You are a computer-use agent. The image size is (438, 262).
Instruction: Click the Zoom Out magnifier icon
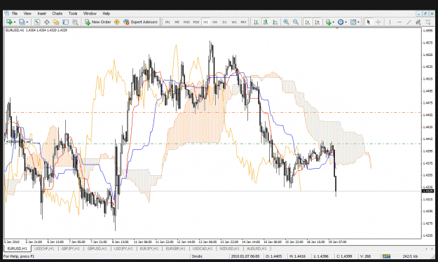[x=296, y=22]
